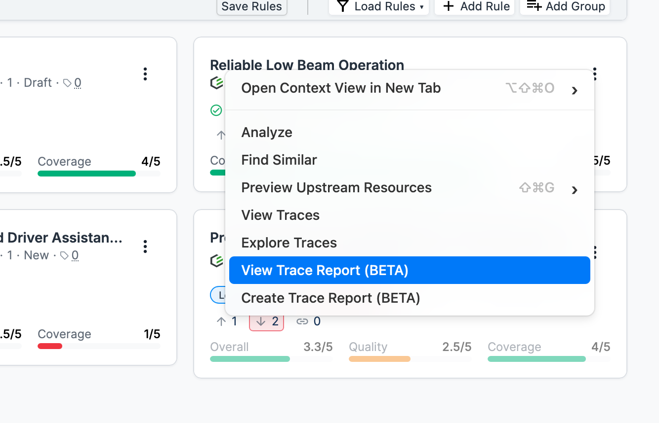Click the green Coverage 4/5 bar on Draft card
Image resolution: width=659 pixels, height=423 pixels.
click(99, 174)
